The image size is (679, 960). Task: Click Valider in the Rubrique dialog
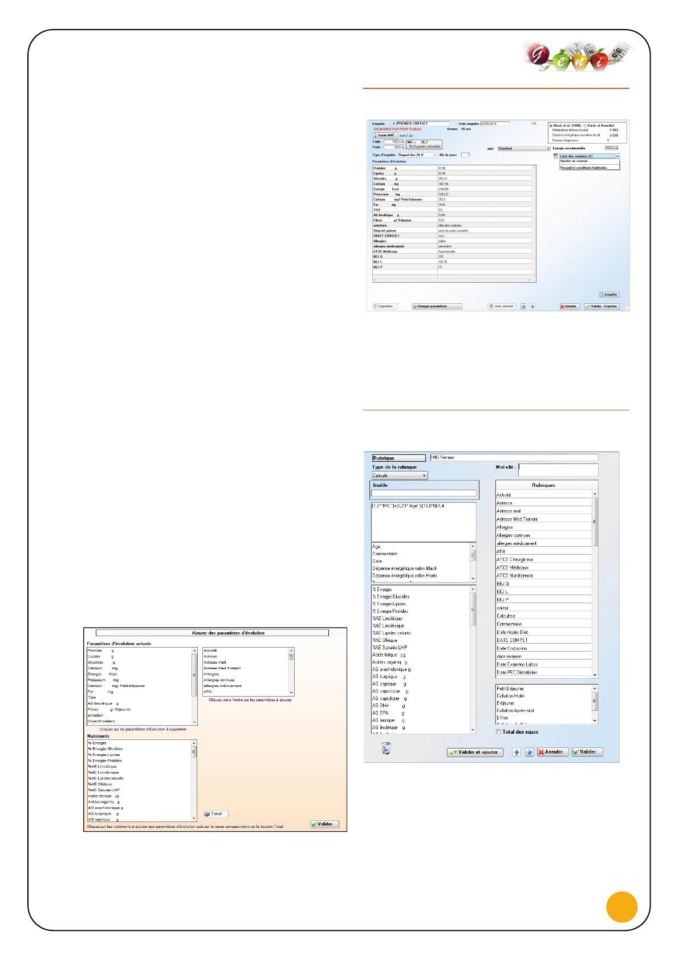pyautogui.click(x=587, y=752)
